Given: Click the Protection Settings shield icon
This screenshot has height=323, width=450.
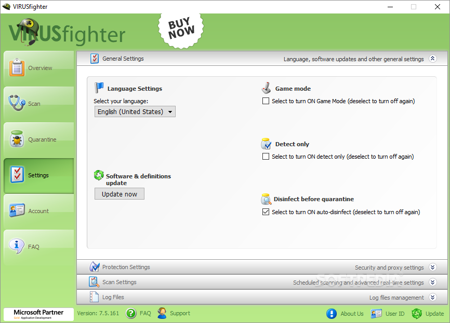Looking at the screenshot, I should 95,267.
